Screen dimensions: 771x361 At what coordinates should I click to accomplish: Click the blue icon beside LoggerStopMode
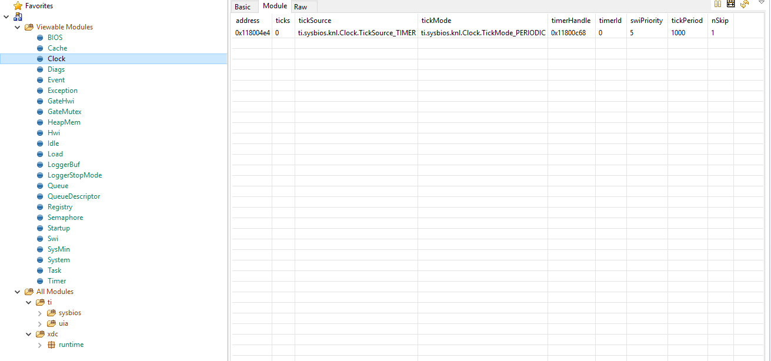(40, 175)
